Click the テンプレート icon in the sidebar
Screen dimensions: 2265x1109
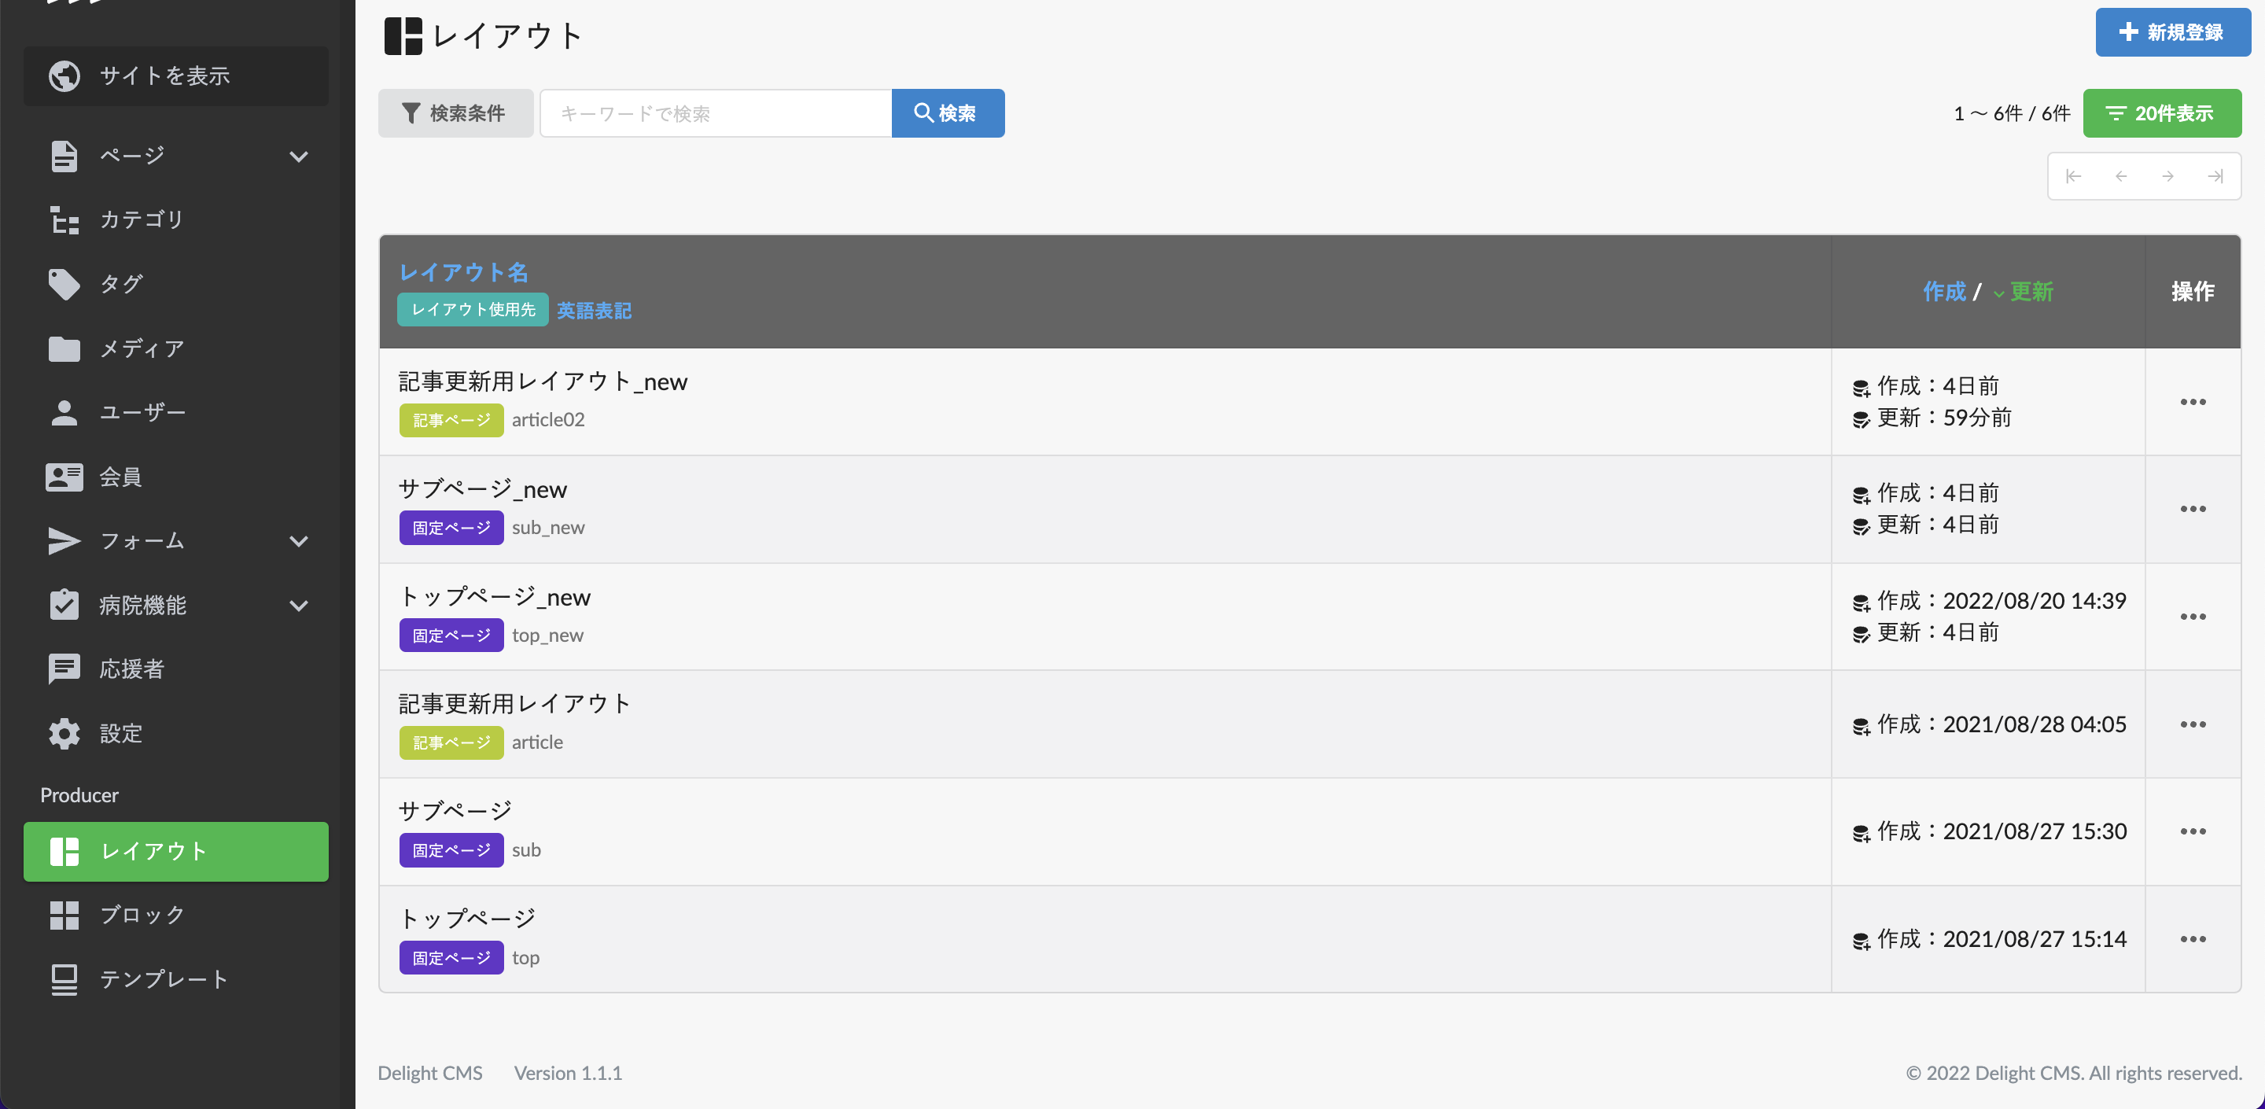coord(64,979)
